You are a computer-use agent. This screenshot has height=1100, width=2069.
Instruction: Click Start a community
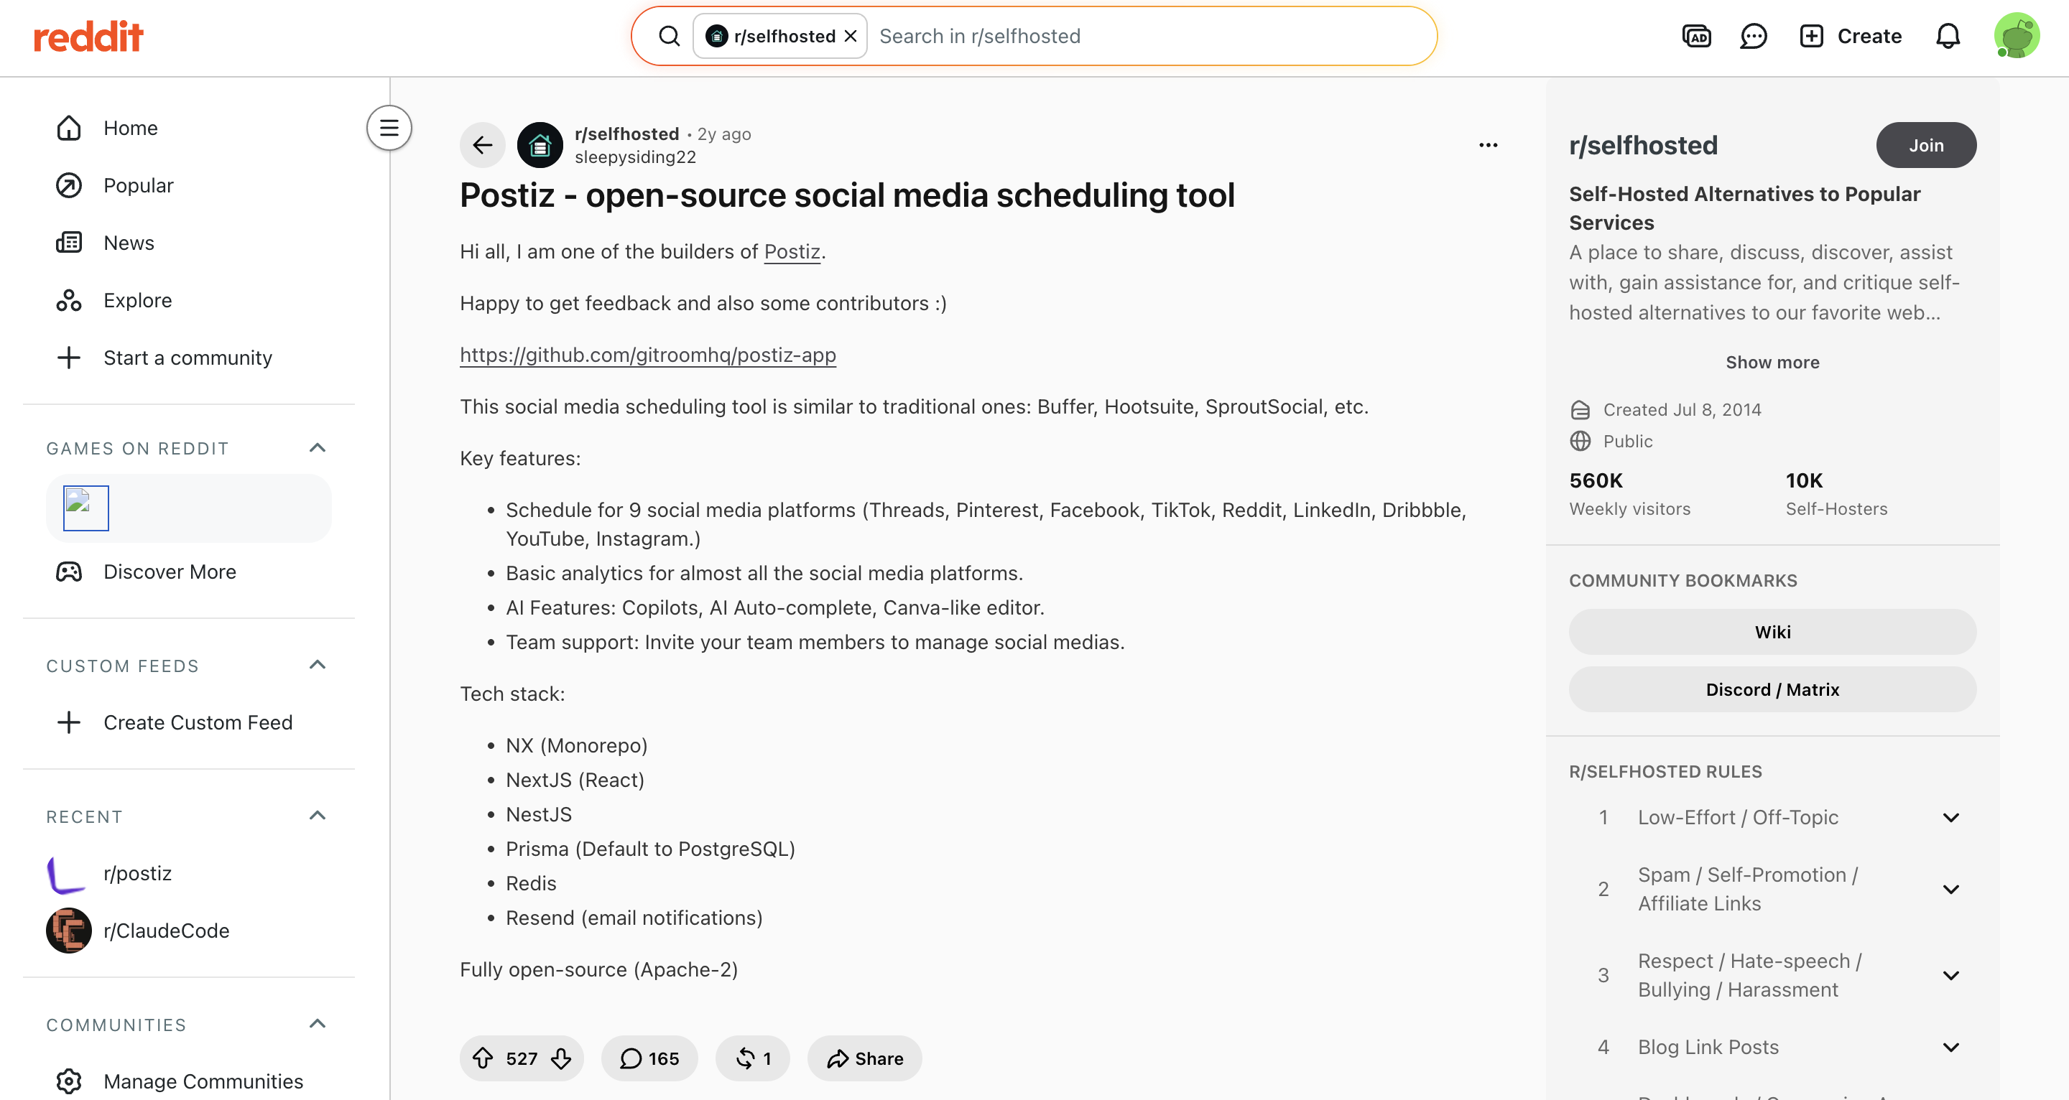(189, 358)
